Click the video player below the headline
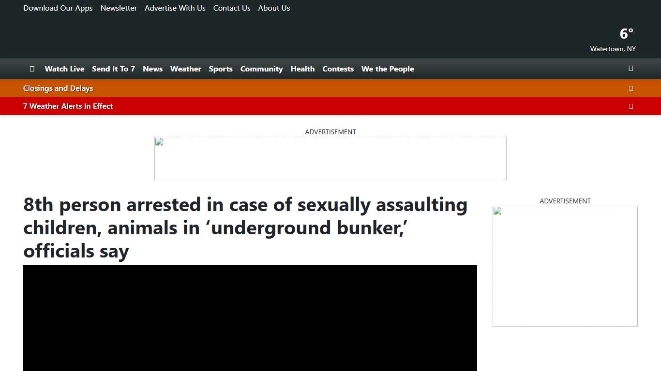661x371 pixels. (x=250, y=318)
